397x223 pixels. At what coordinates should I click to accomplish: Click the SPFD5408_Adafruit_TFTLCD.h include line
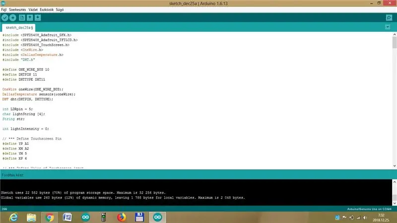(x=40, y=40)
